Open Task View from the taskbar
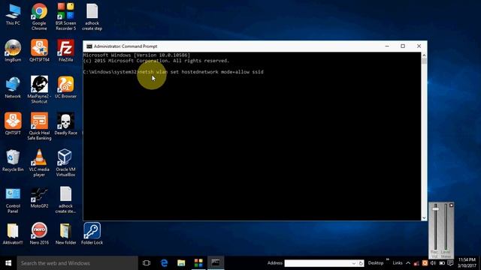Viewport: 481px width, 270px height. [x=147, y=263]
